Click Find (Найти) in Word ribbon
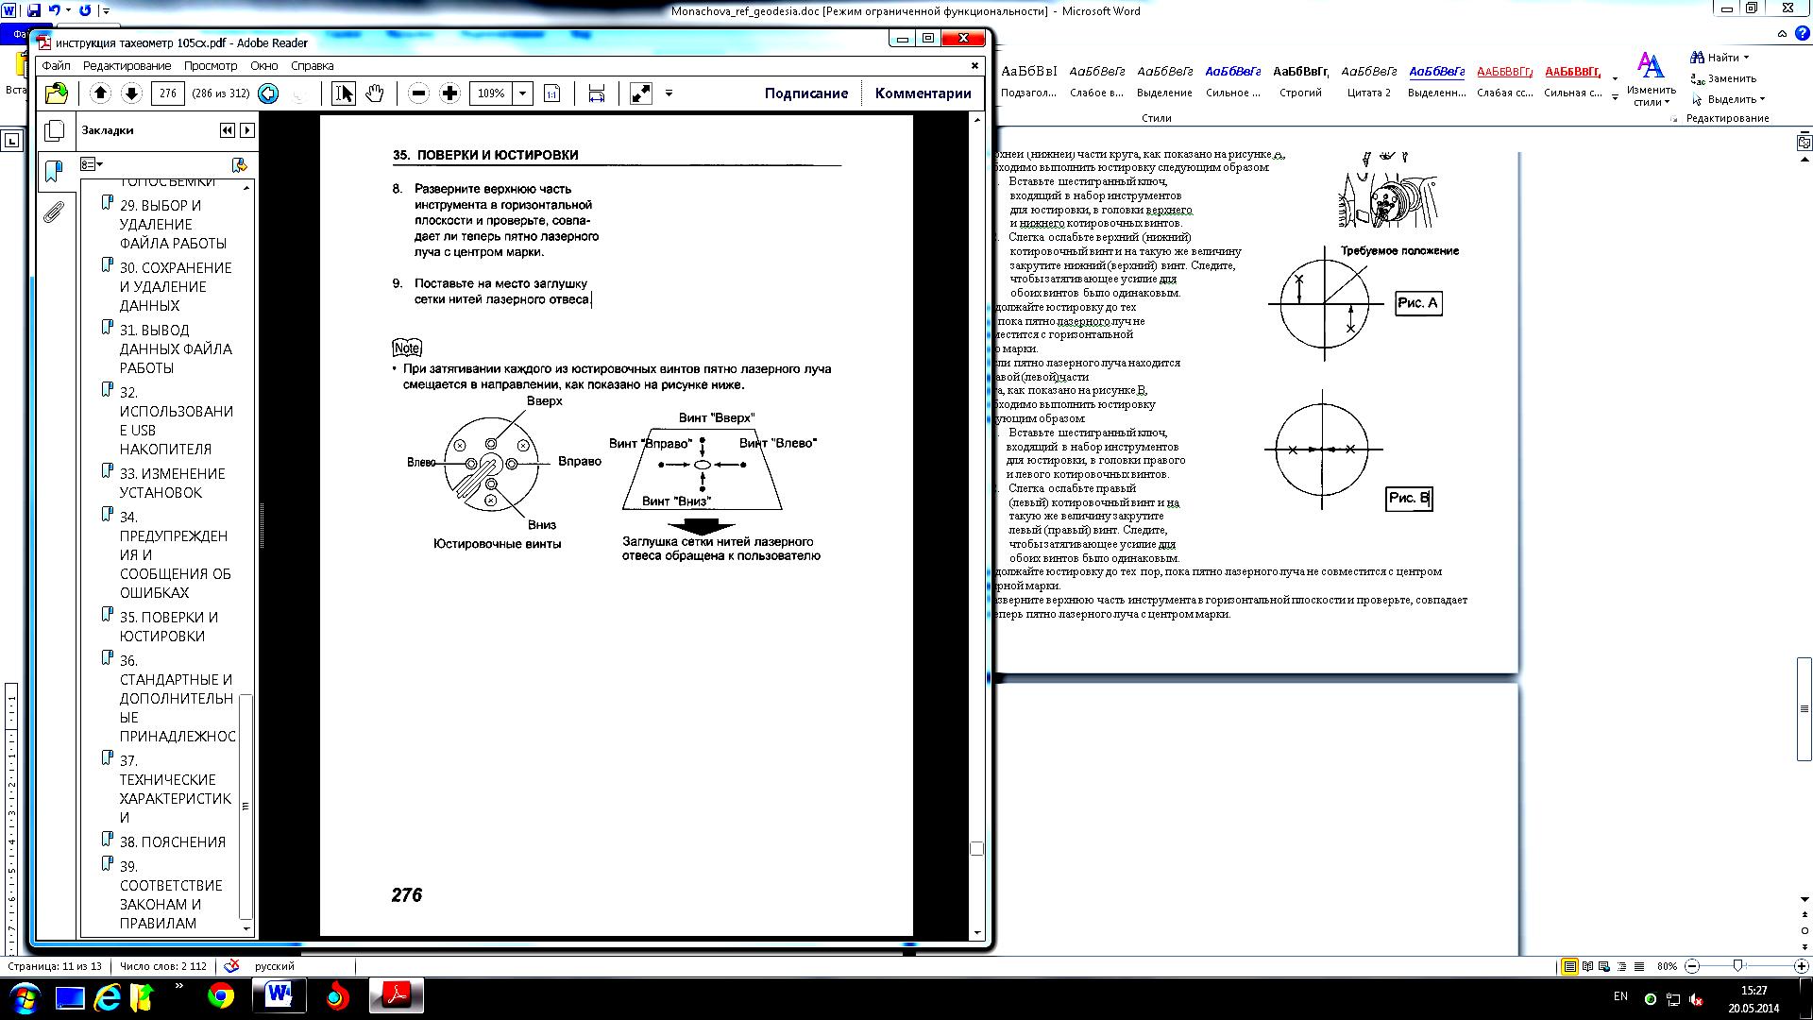The height and width of the screenshot is (1020, 1813). tap(1720, 58)
